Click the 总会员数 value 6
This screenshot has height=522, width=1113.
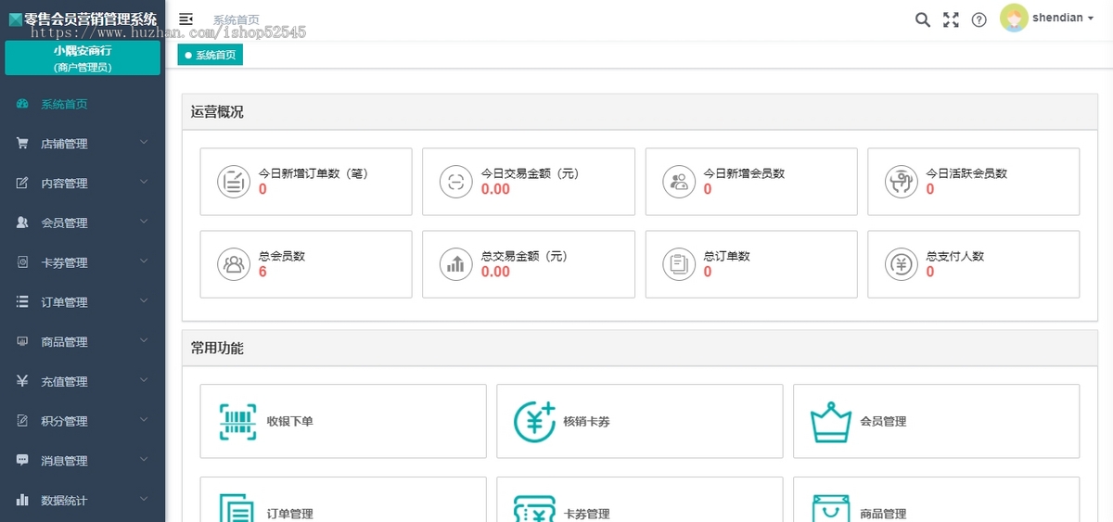click(262, 272)
